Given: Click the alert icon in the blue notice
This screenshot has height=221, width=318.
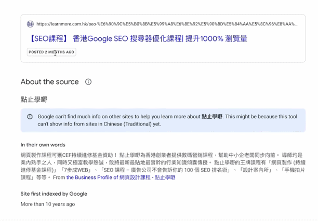Looking at the screenshot, I should click(x=30, y=117).
